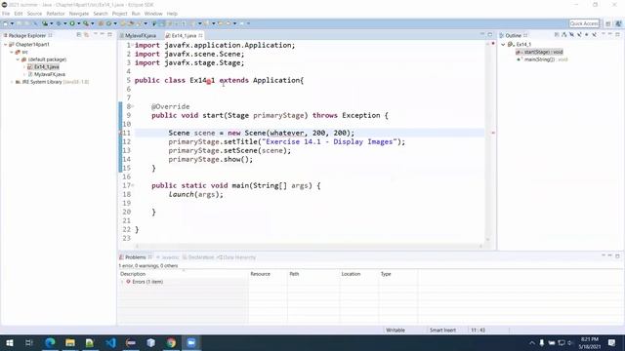This screenshot has width=625, height=351.
Task: Open the New file dropdown arrow
Action: pos(12,23)
